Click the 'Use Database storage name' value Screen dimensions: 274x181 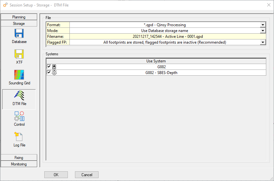164,31
